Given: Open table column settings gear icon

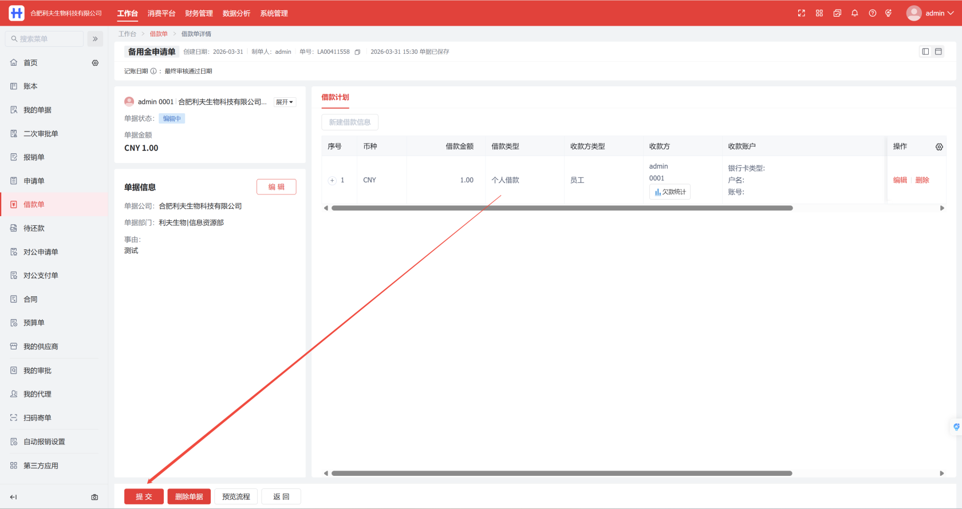Looking at the screenshot, I should point(939,147).
